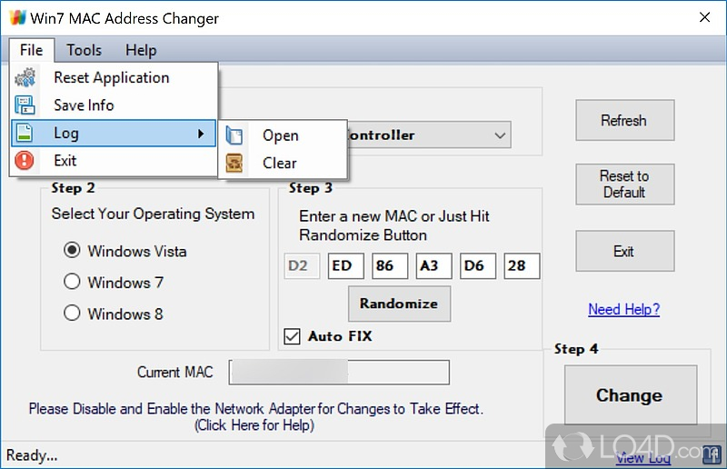Screen dimensions: 727x469
Task: Click the MAC field containing A3
Action: pyautogui.click(x=433, y=265)
